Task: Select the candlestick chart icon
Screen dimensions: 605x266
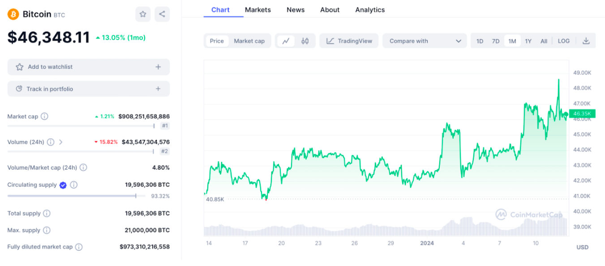Action: point(305,41)
